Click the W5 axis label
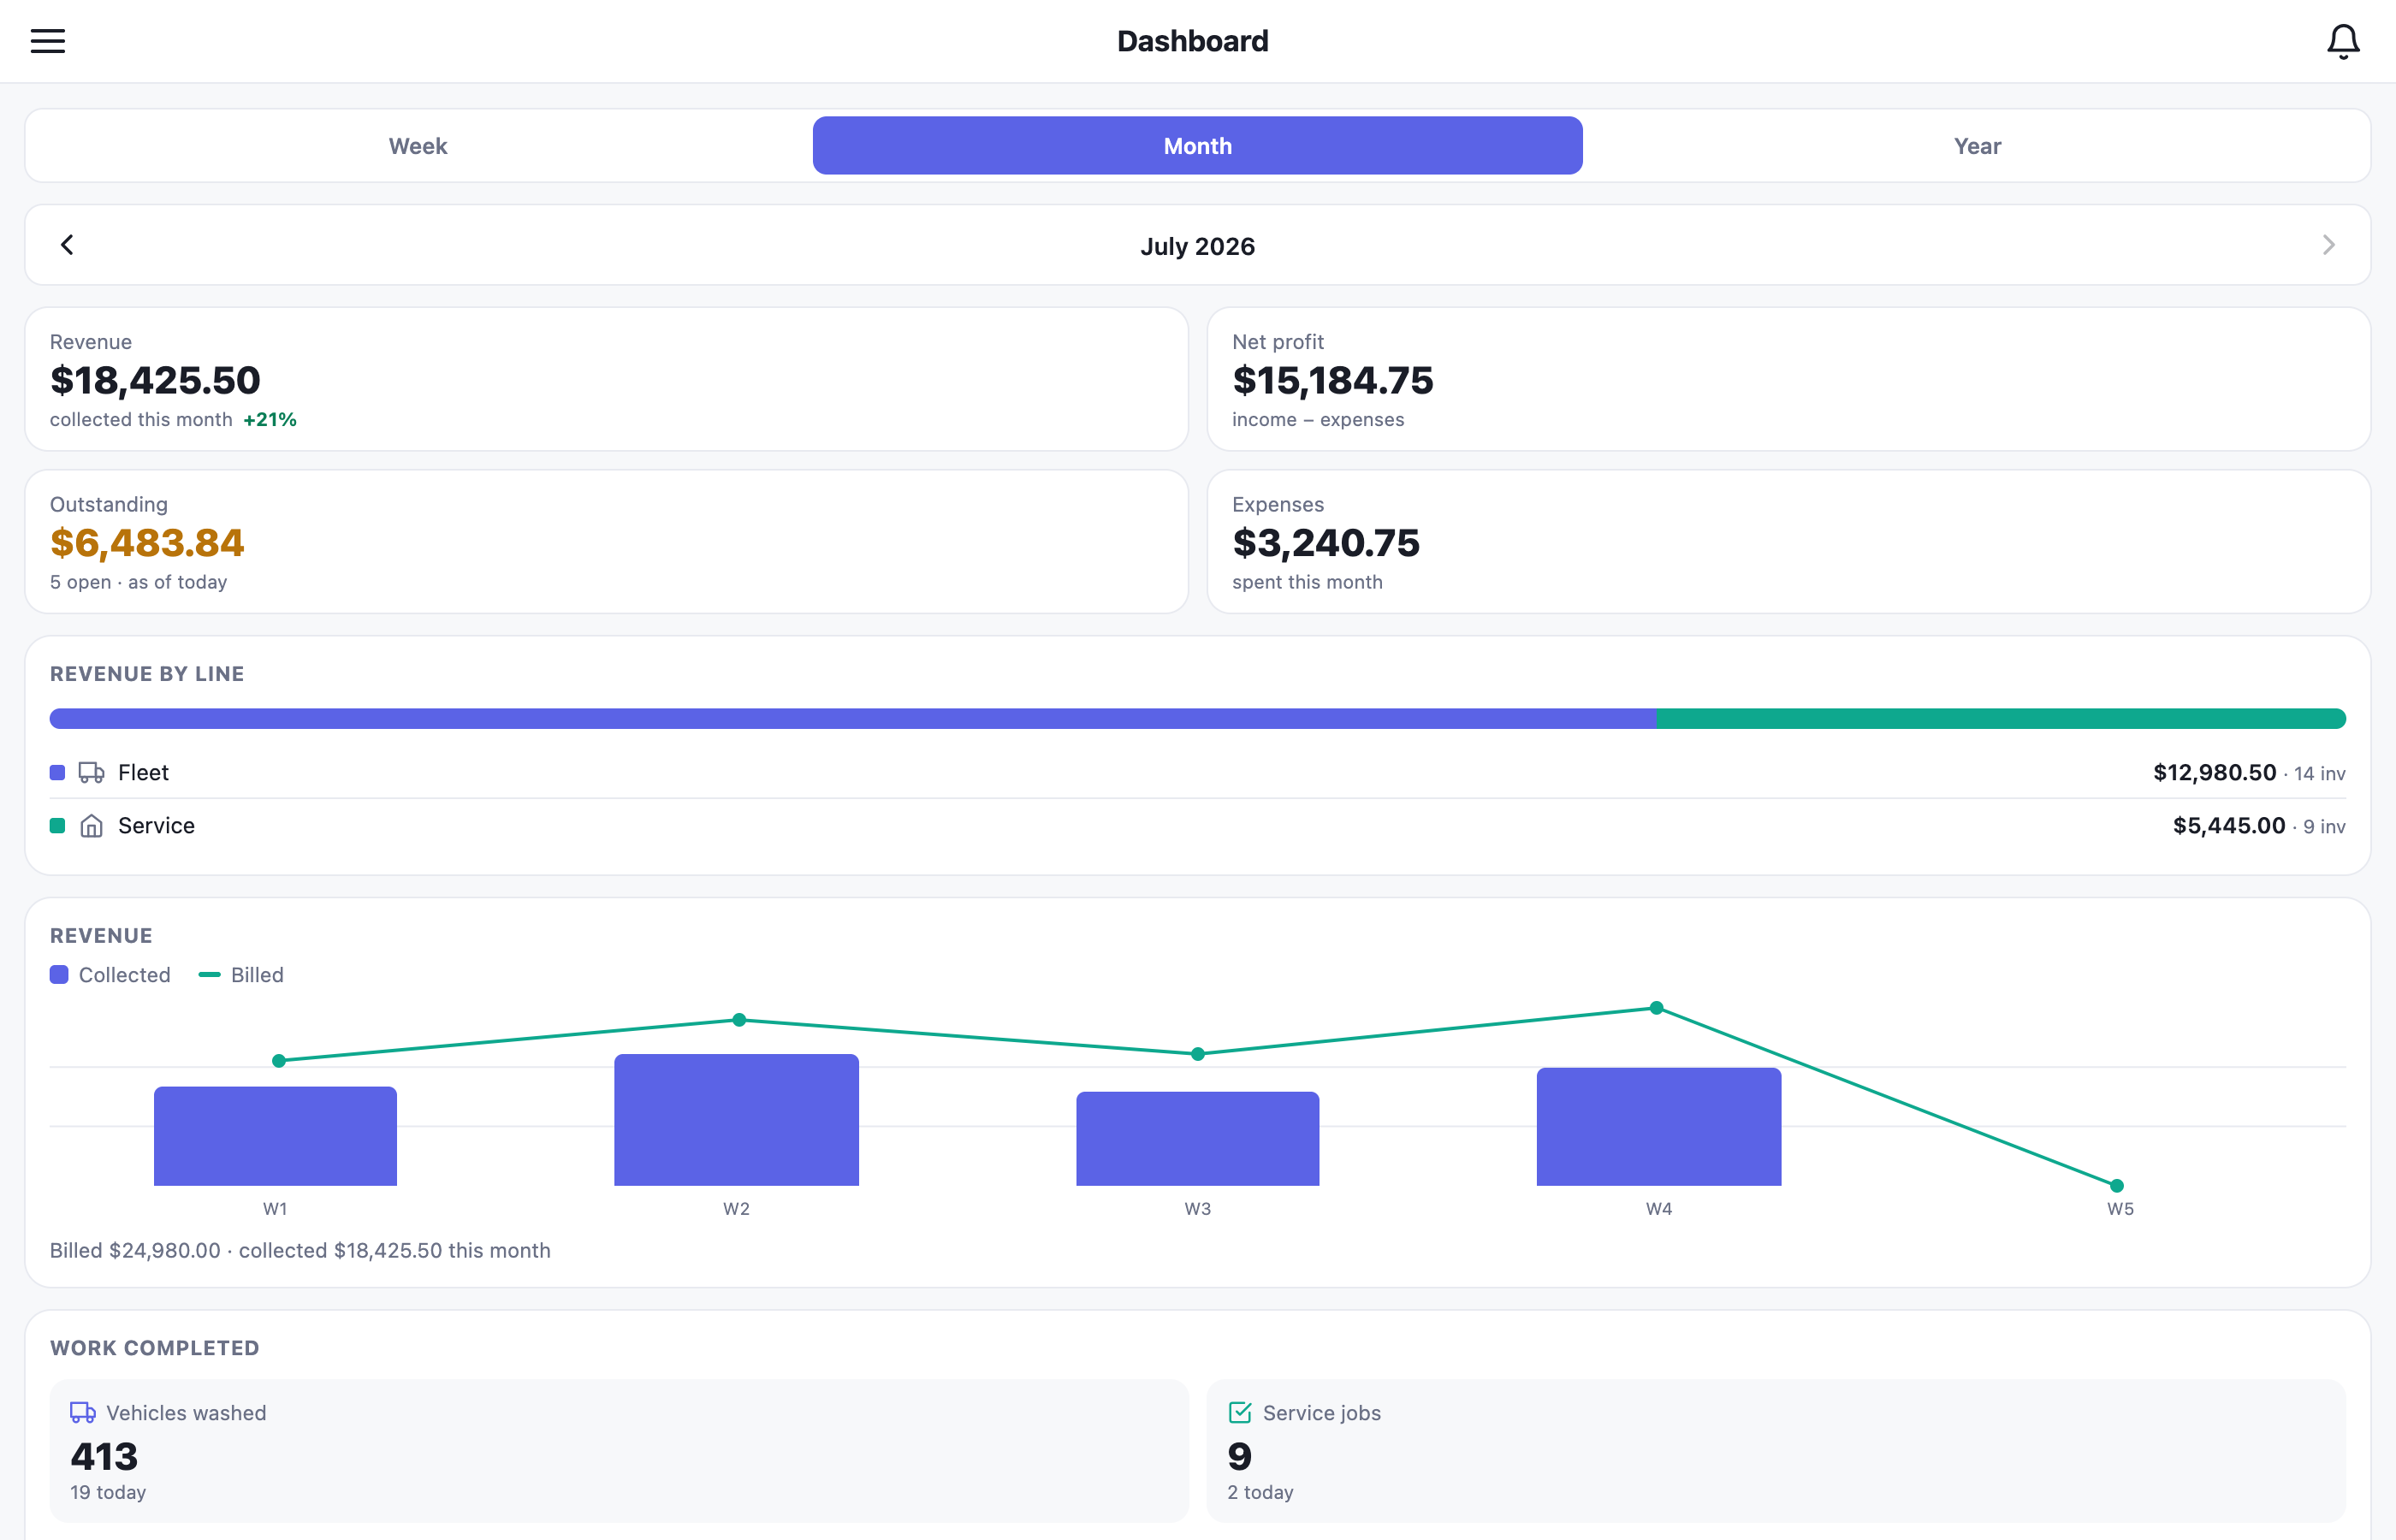 (2120, 1209)
